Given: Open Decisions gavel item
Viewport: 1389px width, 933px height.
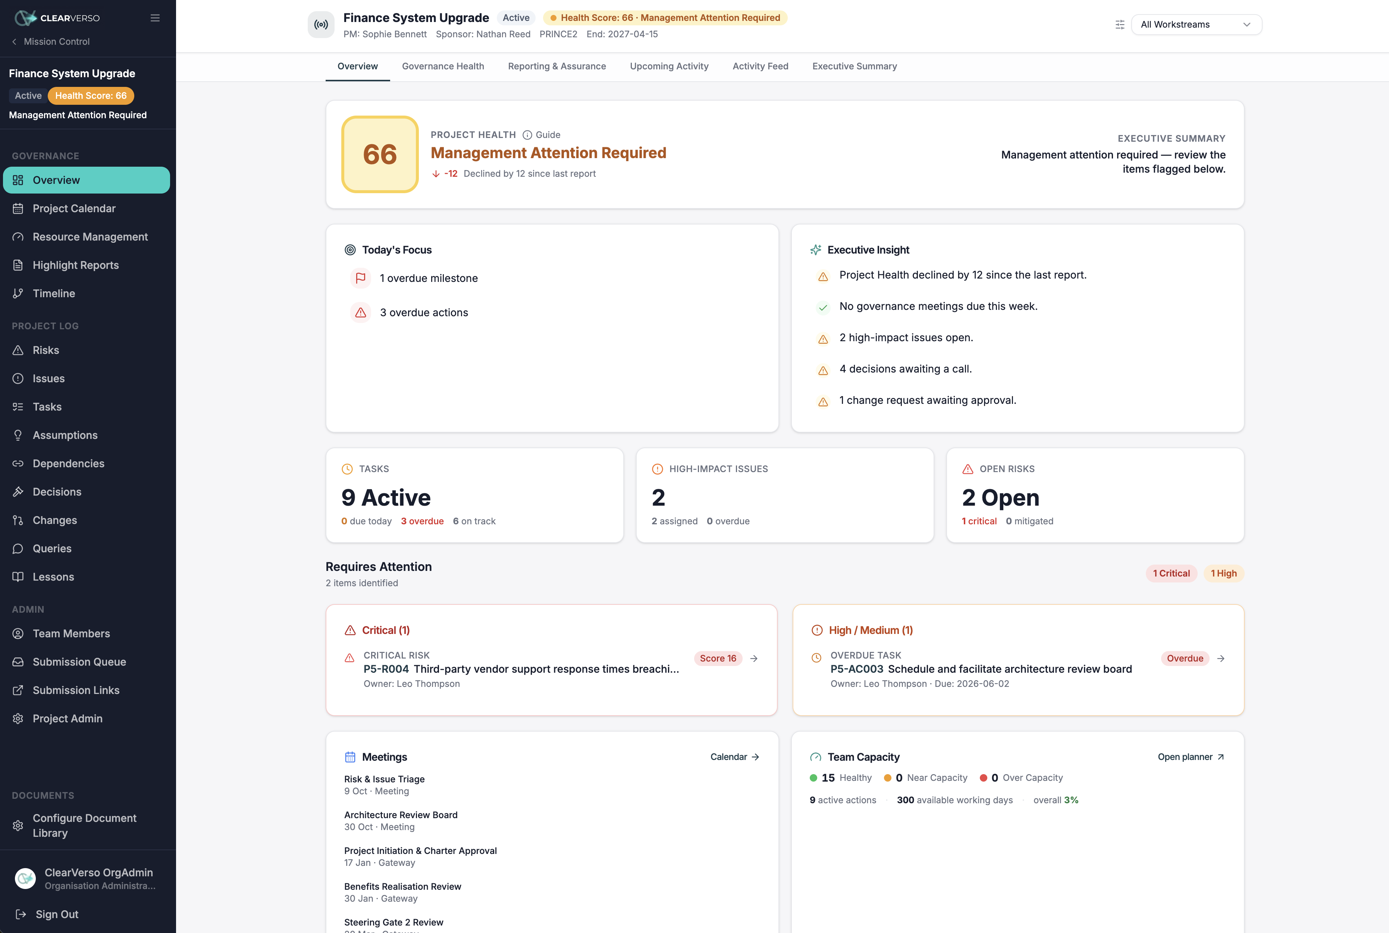Looking at the screenshot, I should (x=86, y=492).
